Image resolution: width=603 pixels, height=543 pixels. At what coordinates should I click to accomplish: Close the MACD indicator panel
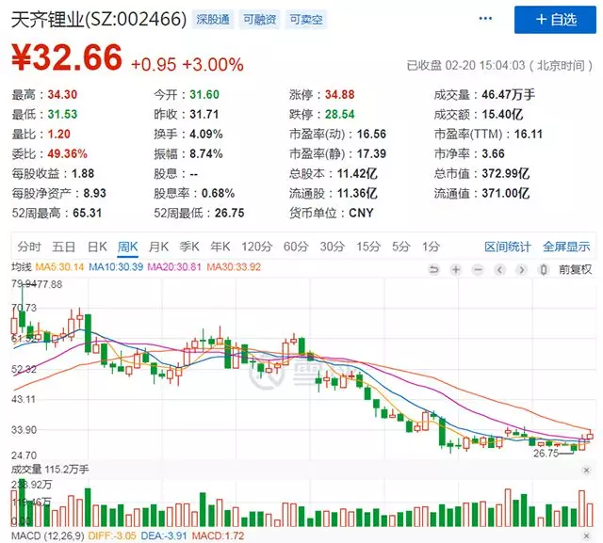point(586,535)
